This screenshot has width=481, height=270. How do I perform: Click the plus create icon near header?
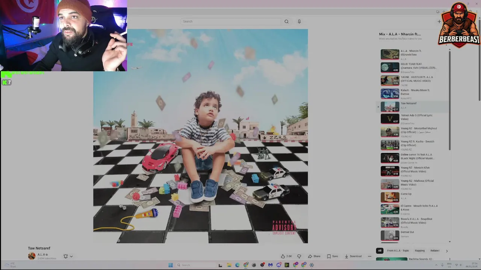tap(439, 21)
